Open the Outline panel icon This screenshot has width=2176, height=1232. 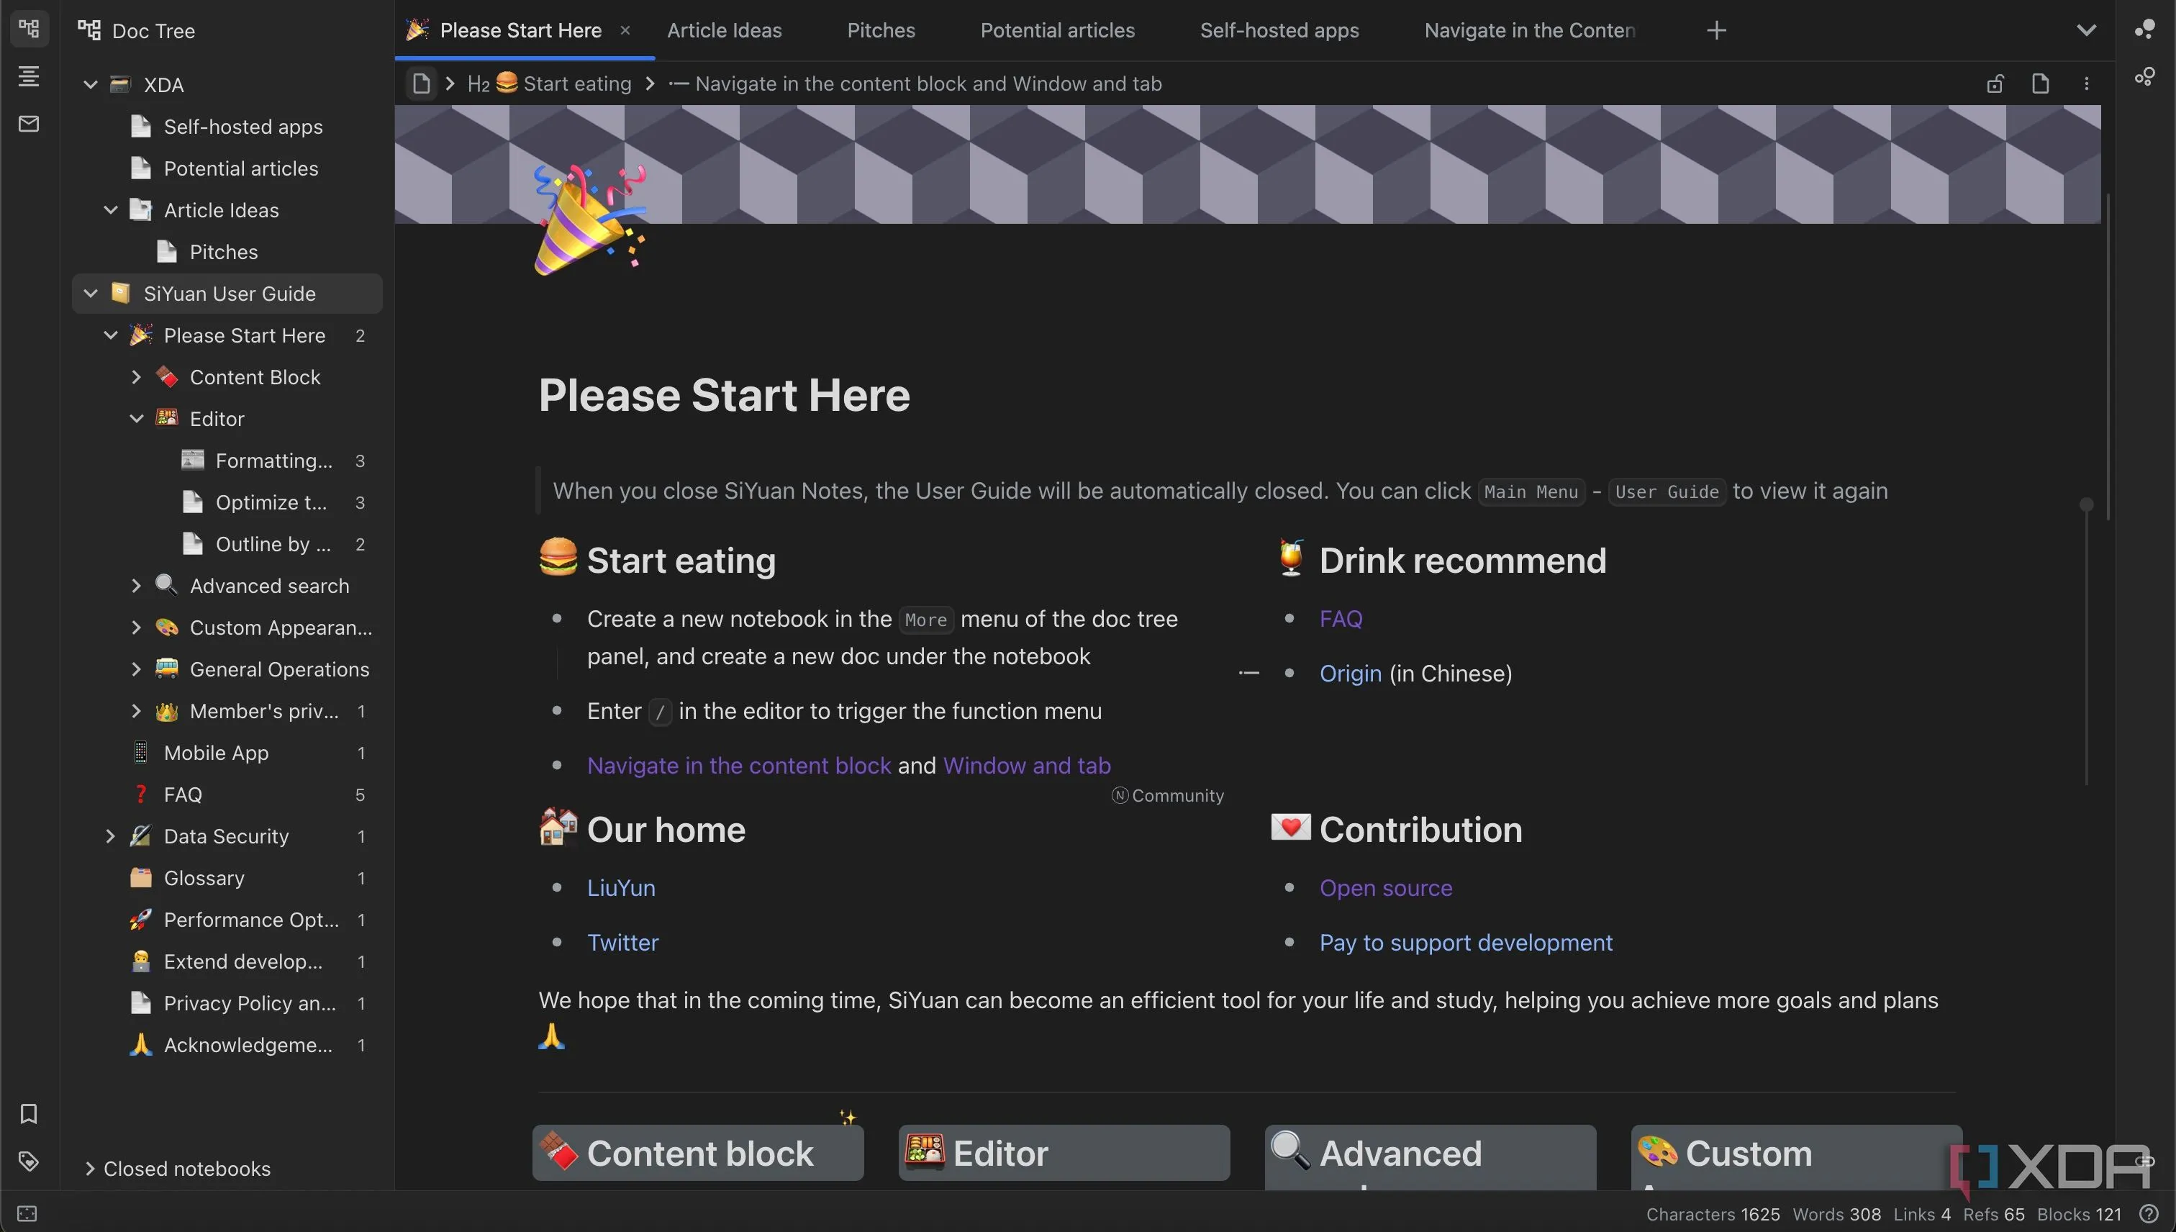(x=29, y=76)
